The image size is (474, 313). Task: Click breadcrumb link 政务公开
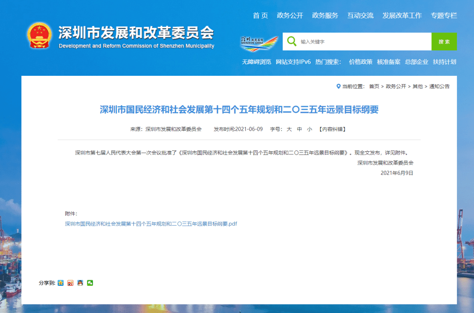click(396, 86)
